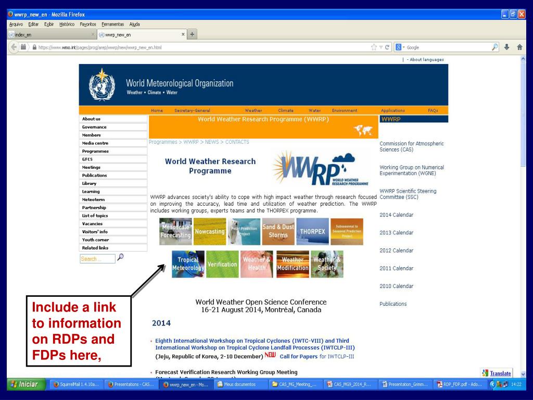The height and width of the screenshot is (400, 533).
Task: Open the Google search engine dropdown
Action: tap(400, 47)
